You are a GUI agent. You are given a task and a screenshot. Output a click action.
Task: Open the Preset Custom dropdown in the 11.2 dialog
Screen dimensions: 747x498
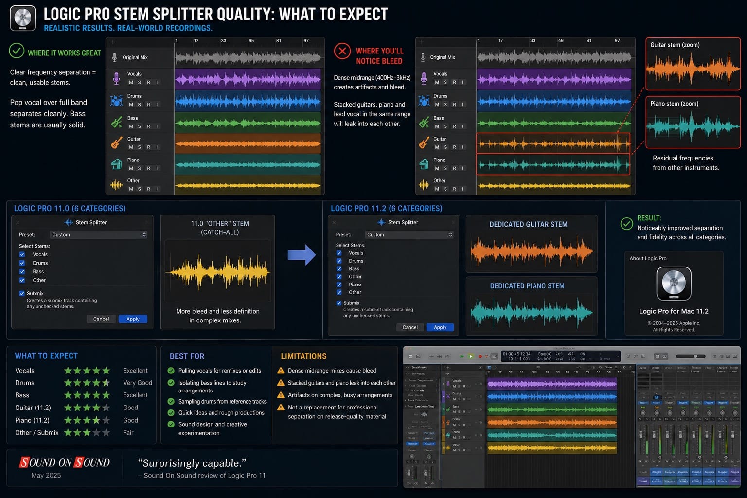(x=409, y=234)
